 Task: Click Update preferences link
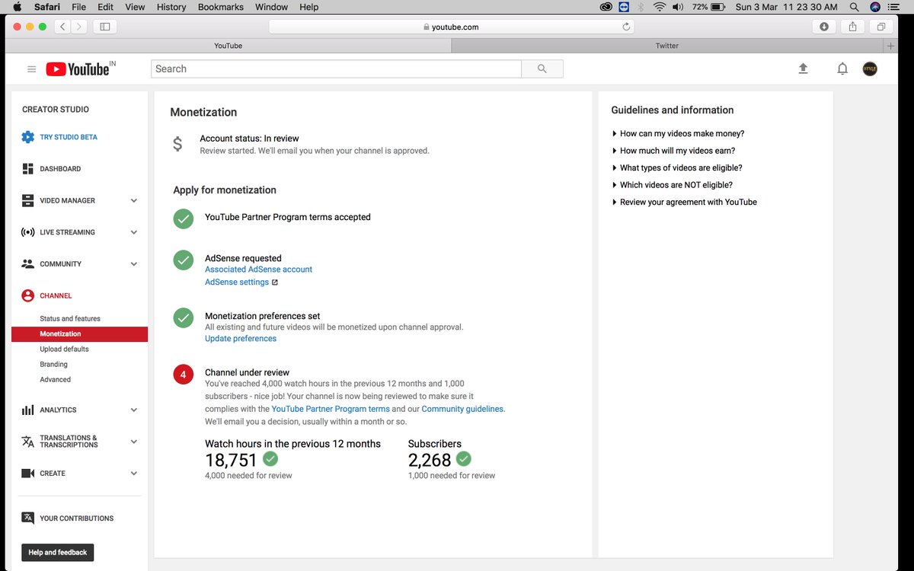241,339
